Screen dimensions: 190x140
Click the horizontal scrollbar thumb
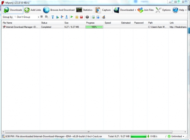click(89, 132)
